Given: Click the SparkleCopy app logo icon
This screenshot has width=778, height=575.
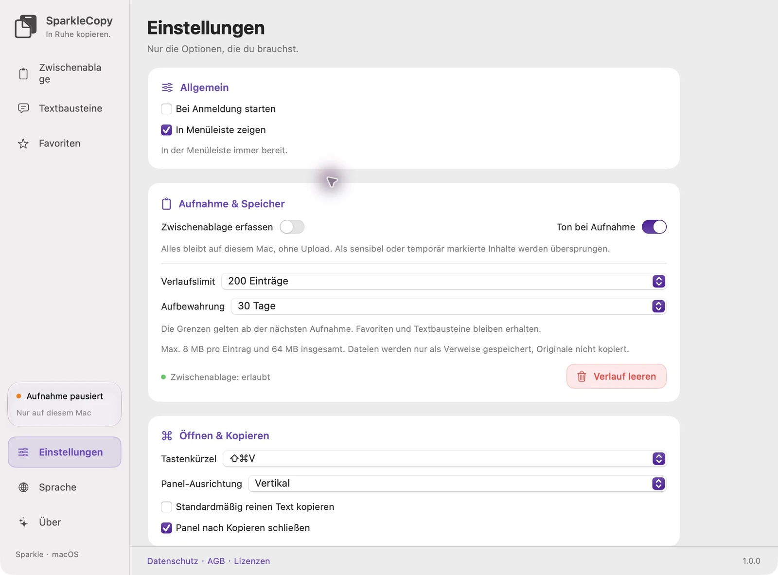Looking at the screenshot, I should (26, 27).
